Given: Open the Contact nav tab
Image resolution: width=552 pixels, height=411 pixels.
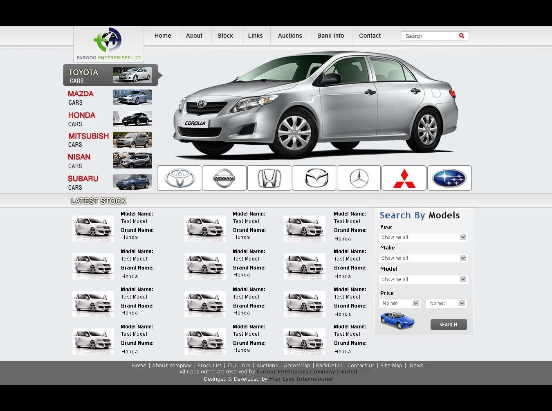Looking at the screenshot, I should 370,36.
